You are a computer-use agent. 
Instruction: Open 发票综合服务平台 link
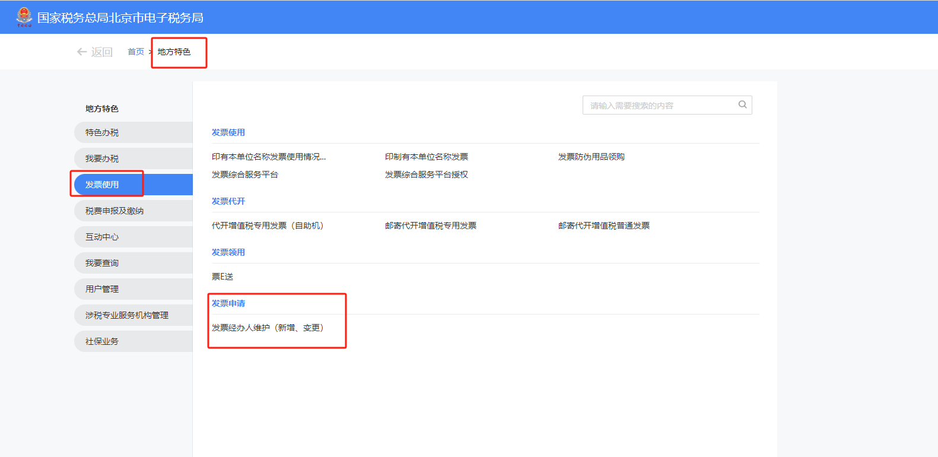coord(245,174)
